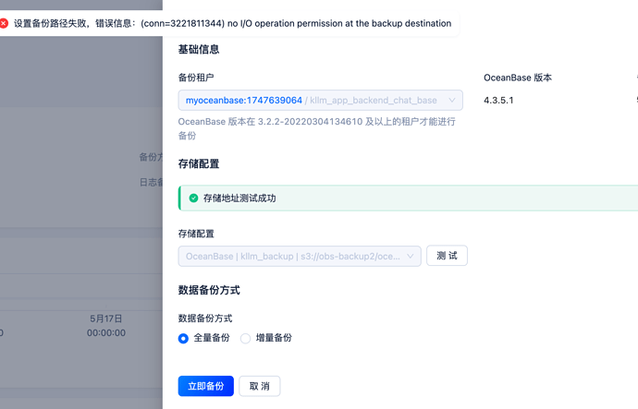Click the 5月17日 timeline date marker
This screenshot has width=638, height=409.
[x=105, y=319]
